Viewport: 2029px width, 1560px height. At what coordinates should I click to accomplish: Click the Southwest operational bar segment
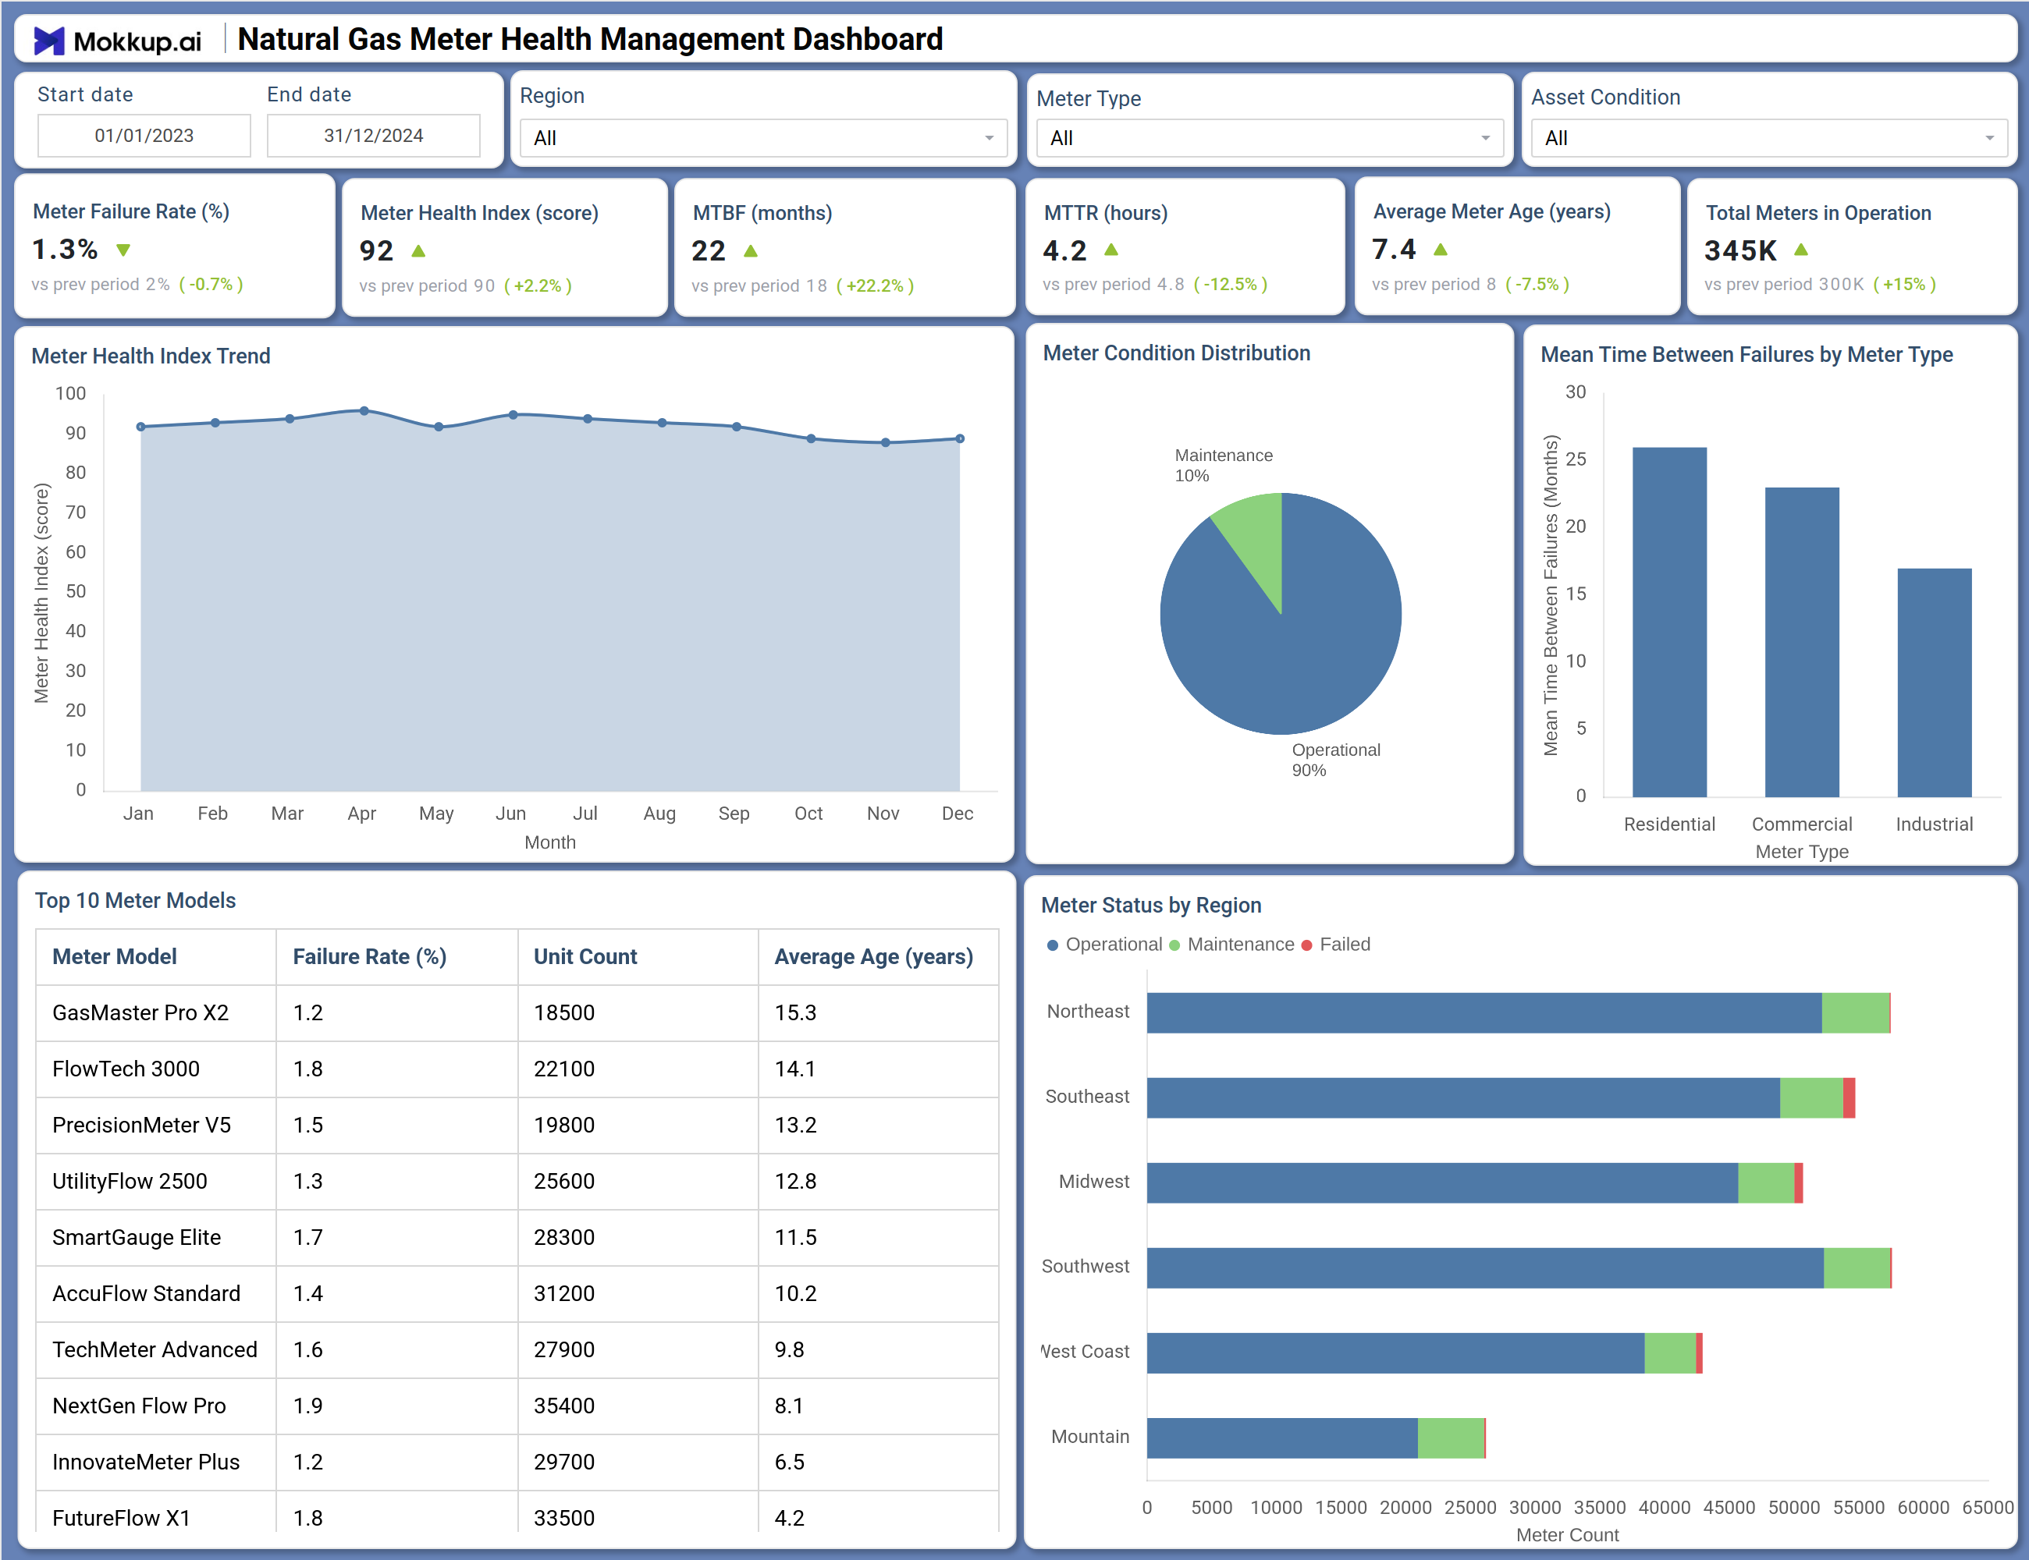point(1486,1268)
